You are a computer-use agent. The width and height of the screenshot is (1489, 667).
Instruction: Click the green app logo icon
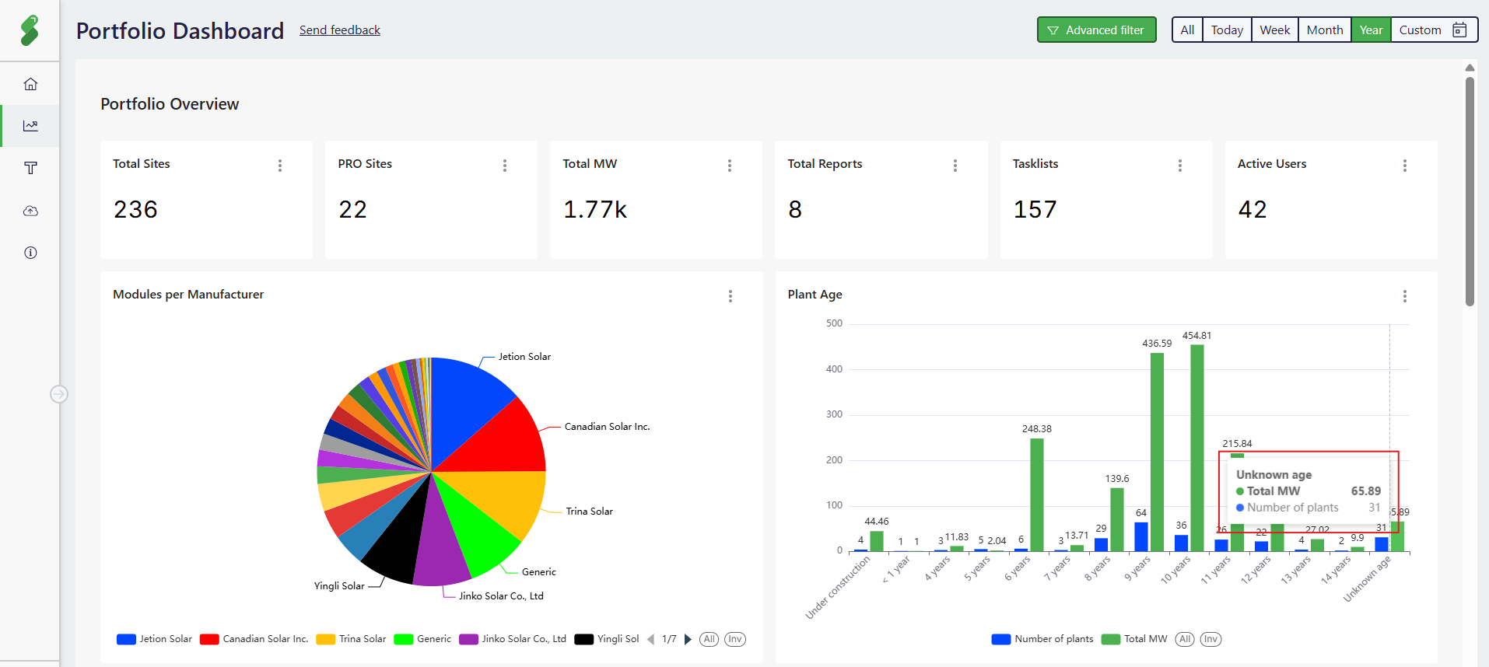30,30
